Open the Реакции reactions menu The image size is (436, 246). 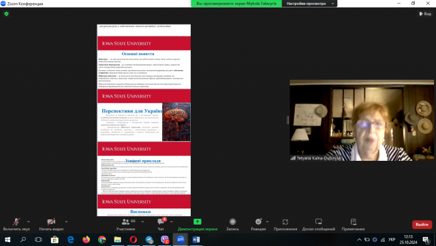point(258,224)
